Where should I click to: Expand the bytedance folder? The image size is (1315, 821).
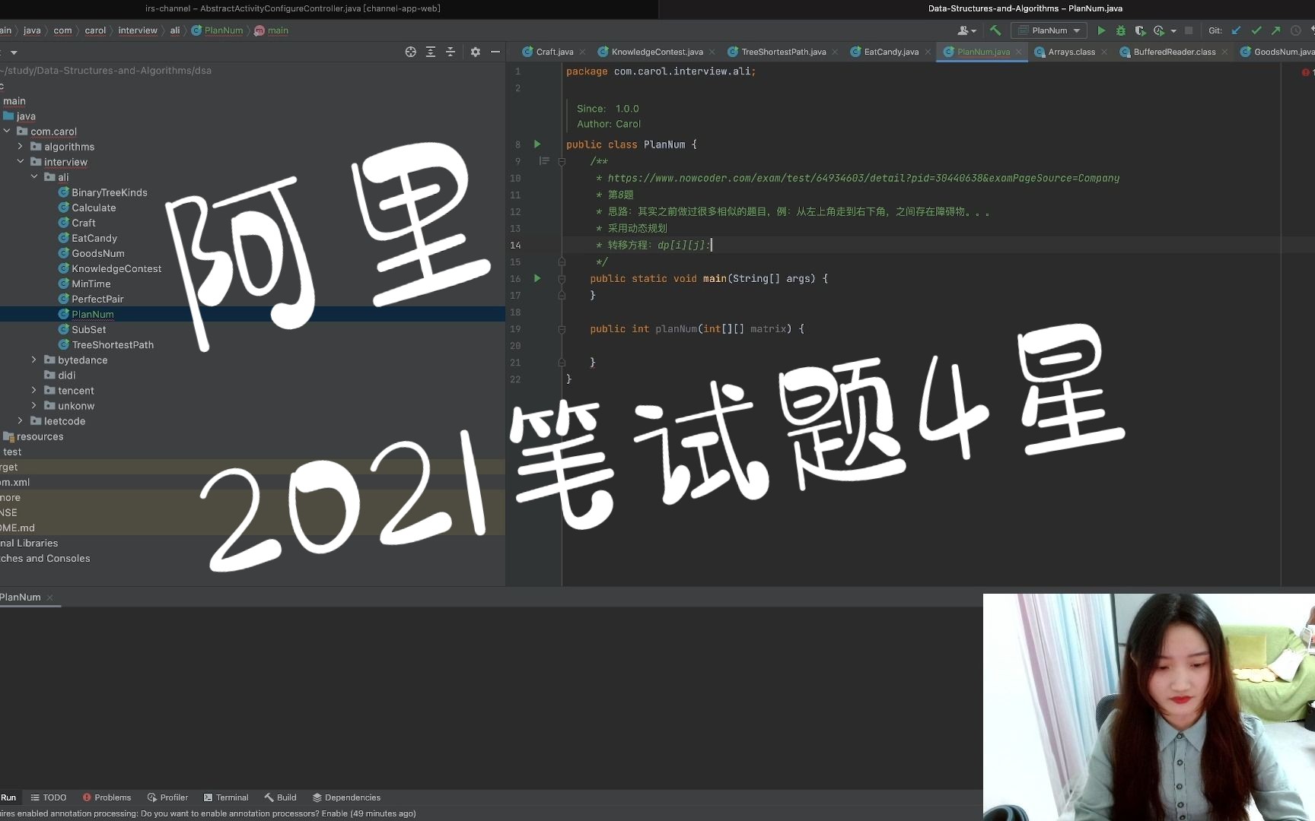pos(34,360)
